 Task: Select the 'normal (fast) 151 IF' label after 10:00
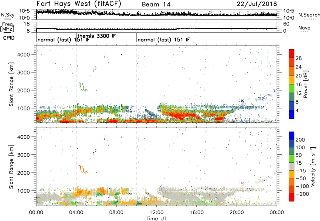click(164, 39)
